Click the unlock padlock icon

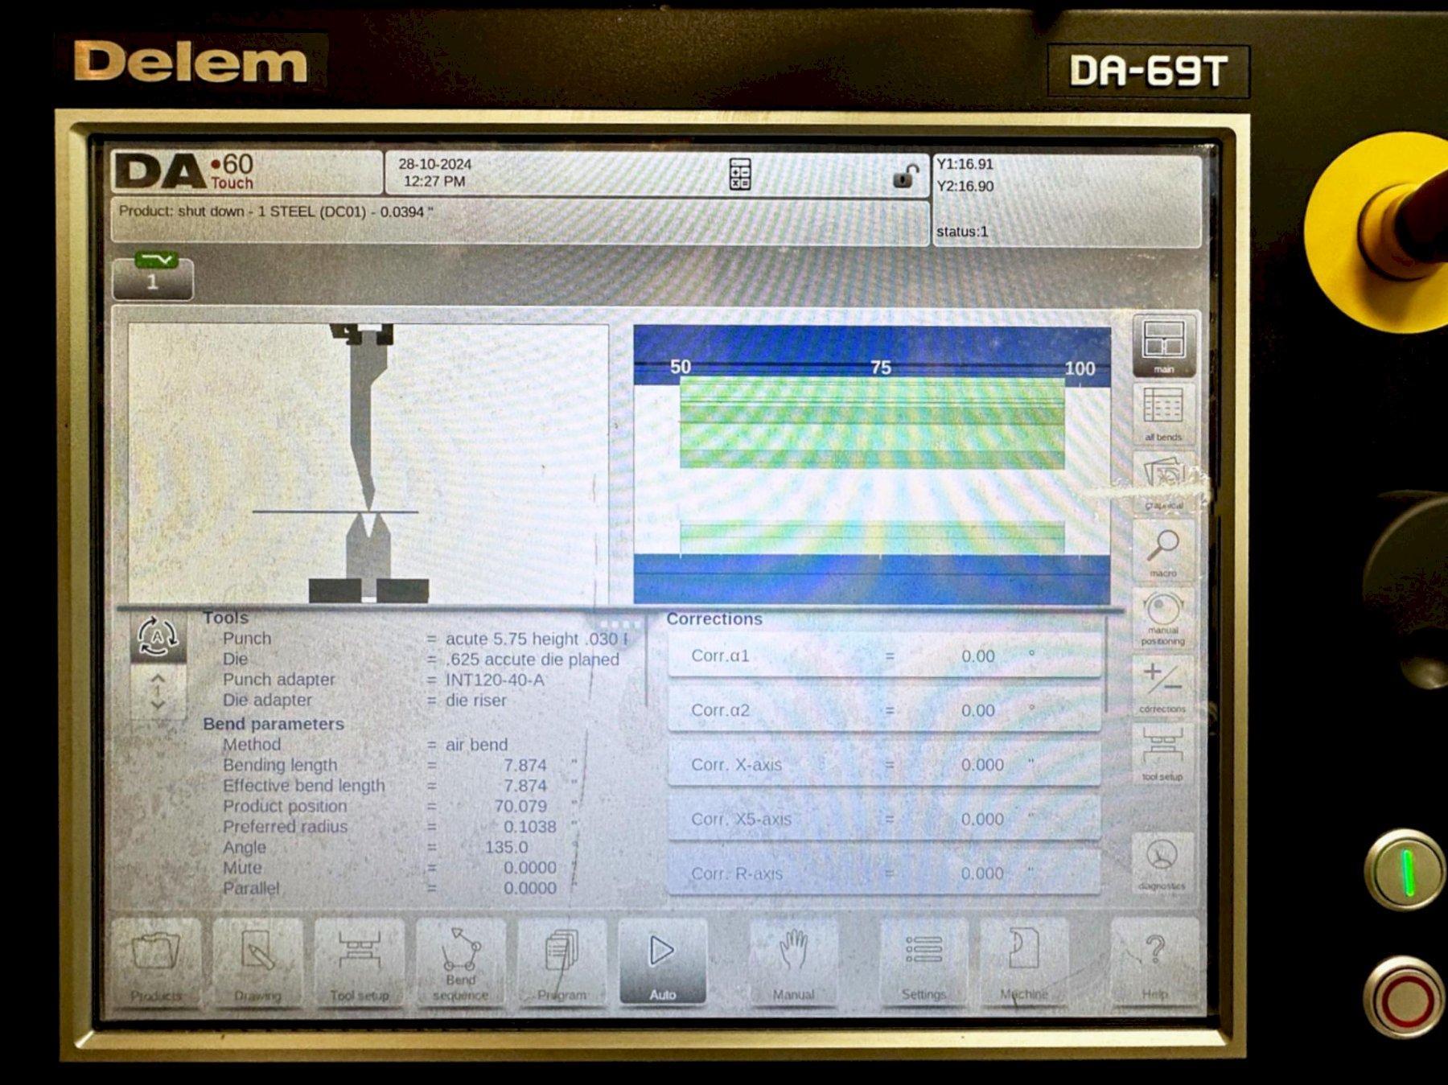[906, 176]
